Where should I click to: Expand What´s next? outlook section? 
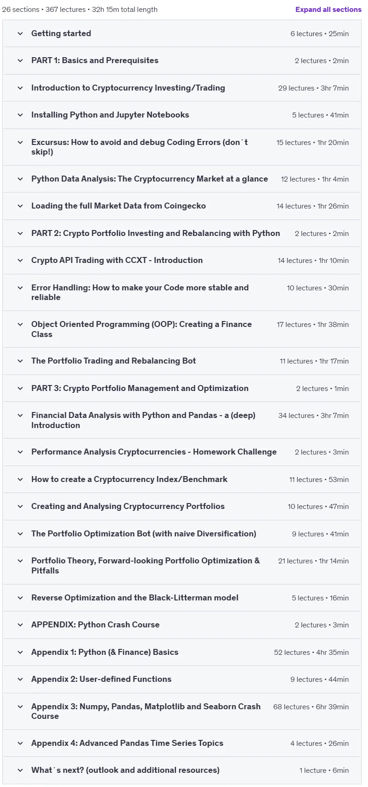[125, 770]
